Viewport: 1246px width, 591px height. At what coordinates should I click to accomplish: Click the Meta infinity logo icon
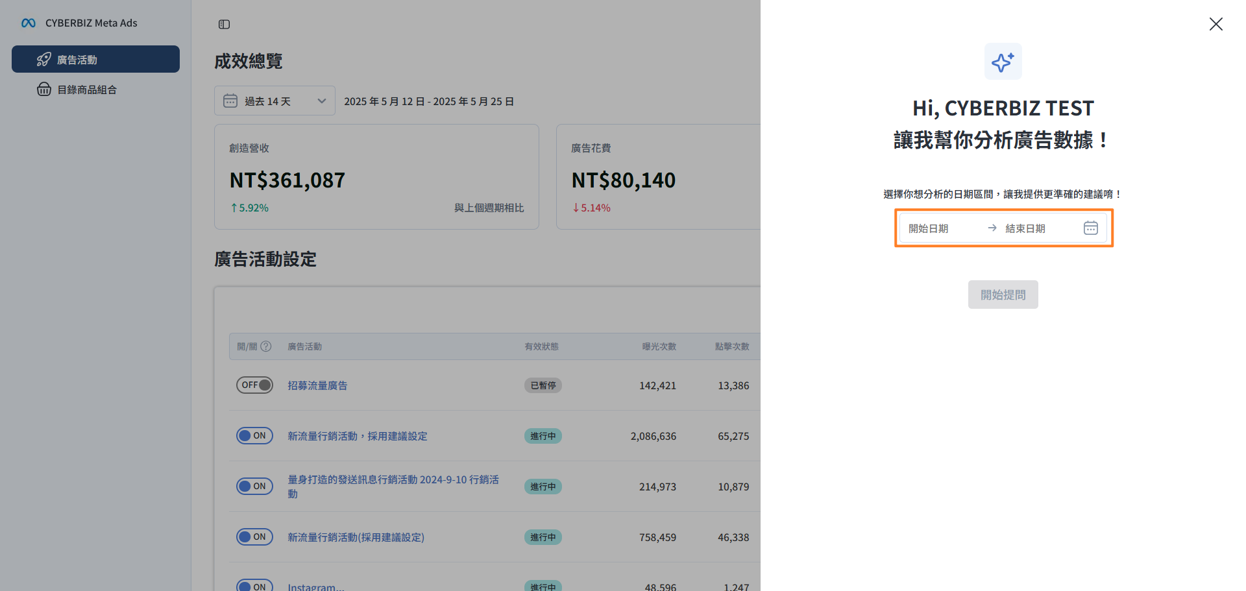coord(28,23)
